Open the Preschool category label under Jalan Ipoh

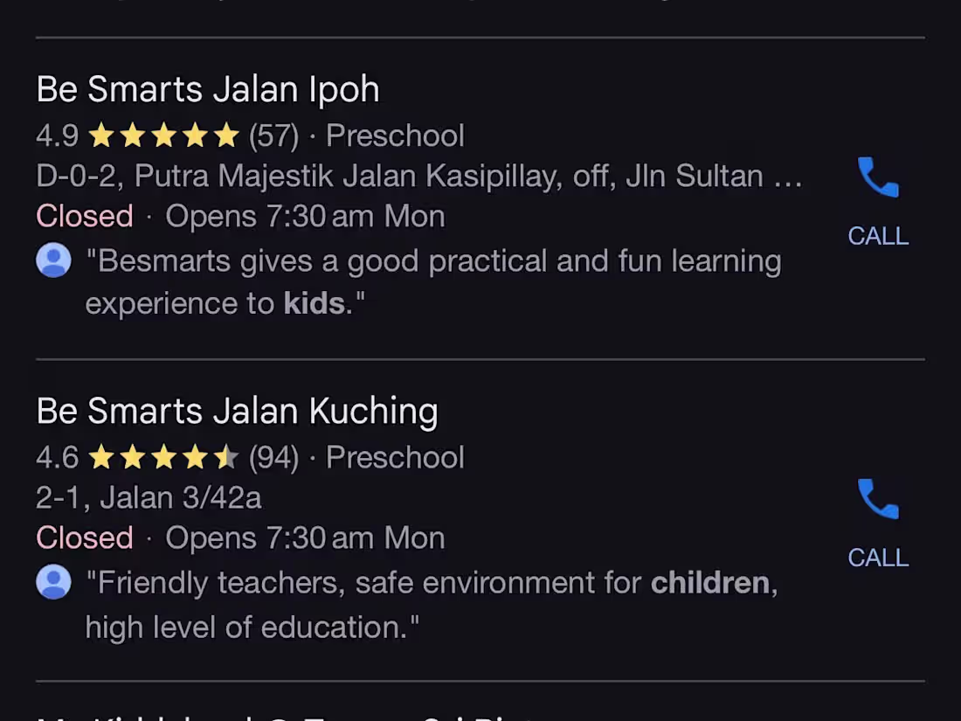click(395, 135)
